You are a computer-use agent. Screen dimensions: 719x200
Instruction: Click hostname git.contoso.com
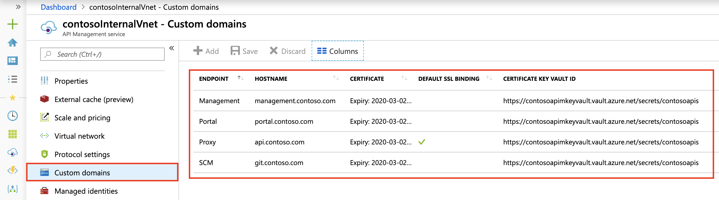click(279, 163)
